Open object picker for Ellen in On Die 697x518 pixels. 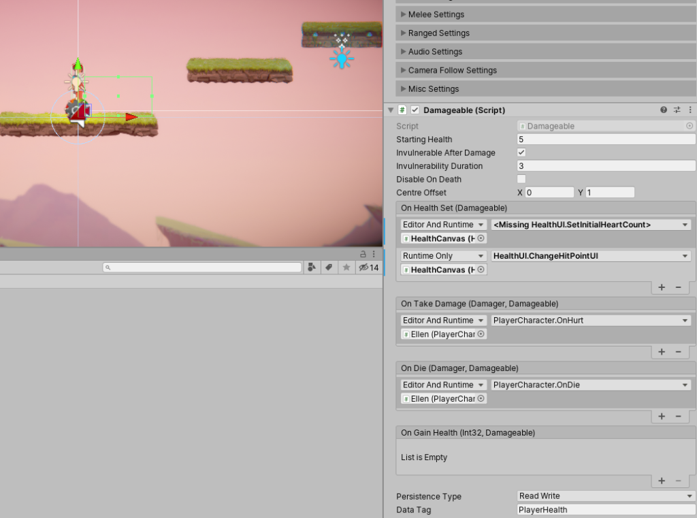pyautogui.click(x=481, y=399)
